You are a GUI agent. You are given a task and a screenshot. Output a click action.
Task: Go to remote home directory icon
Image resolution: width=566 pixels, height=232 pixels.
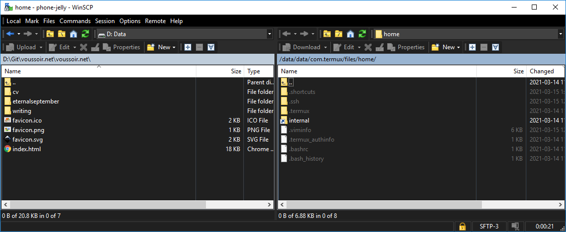click(350, 34)
